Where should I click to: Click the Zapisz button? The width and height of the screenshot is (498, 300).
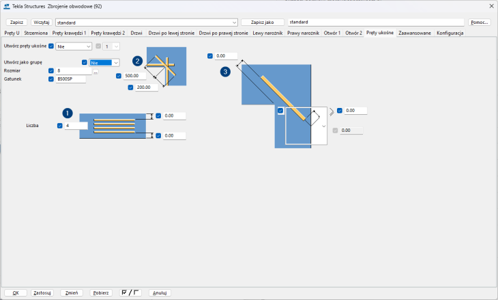coord(16,23)
